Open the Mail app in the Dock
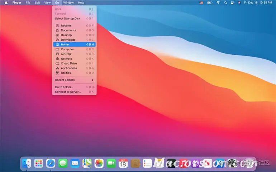Viewport: 276px width, 172px height. [75, 163]
